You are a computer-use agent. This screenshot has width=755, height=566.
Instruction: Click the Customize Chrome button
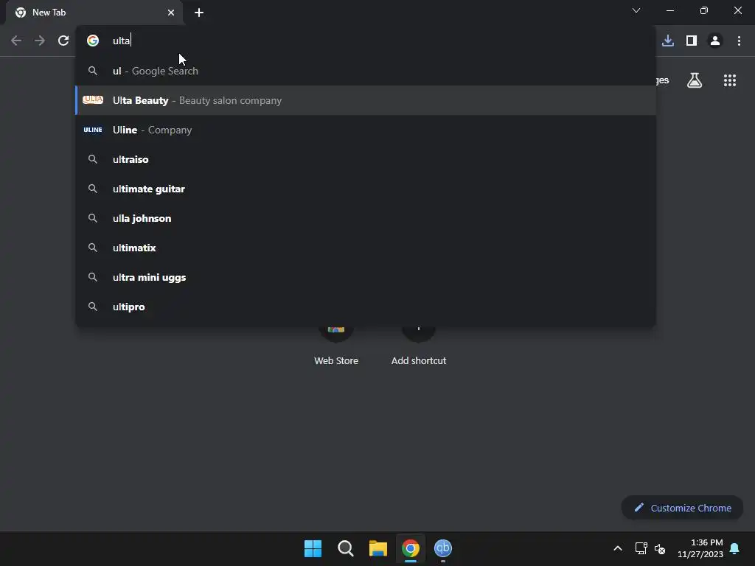(682, 508)
